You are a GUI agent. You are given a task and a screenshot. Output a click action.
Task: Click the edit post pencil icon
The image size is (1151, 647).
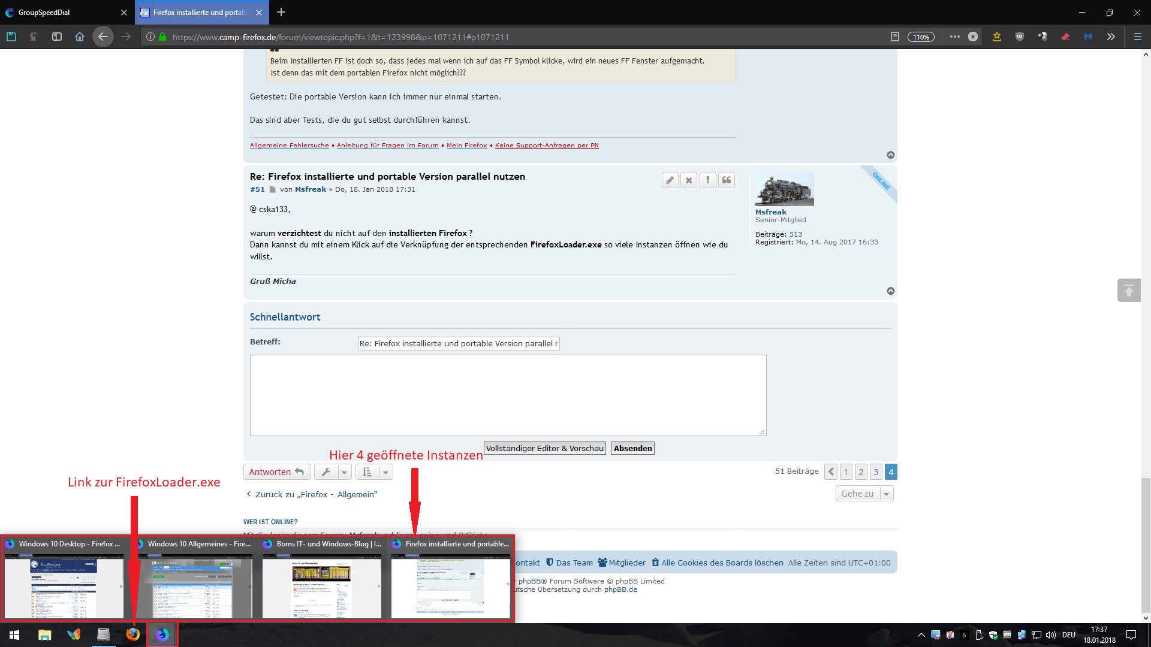click(670, 180)
